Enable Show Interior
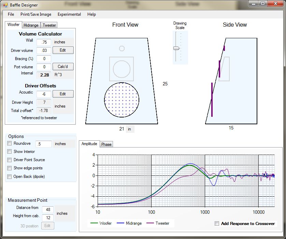 (9, 152)
